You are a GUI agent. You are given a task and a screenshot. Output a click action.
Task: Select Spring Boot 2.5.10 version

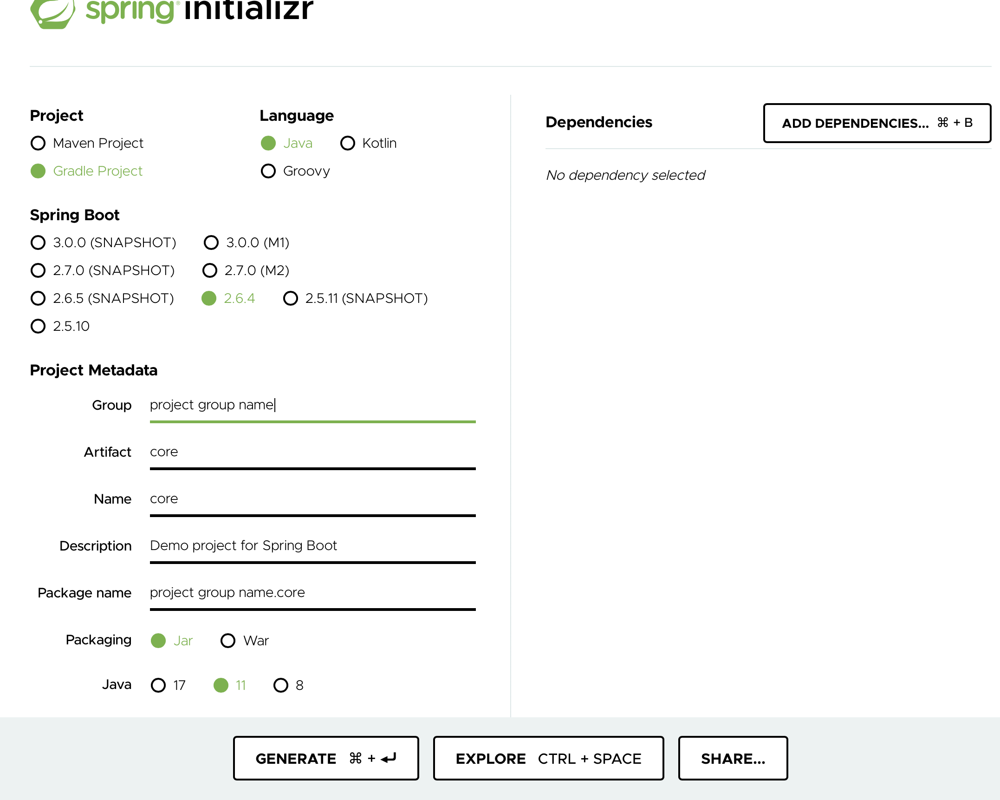pos(38,326)
